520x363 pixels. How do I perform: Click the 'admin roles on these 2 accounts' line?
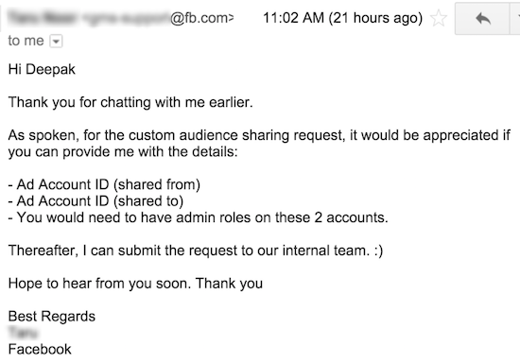pos(198,217)
